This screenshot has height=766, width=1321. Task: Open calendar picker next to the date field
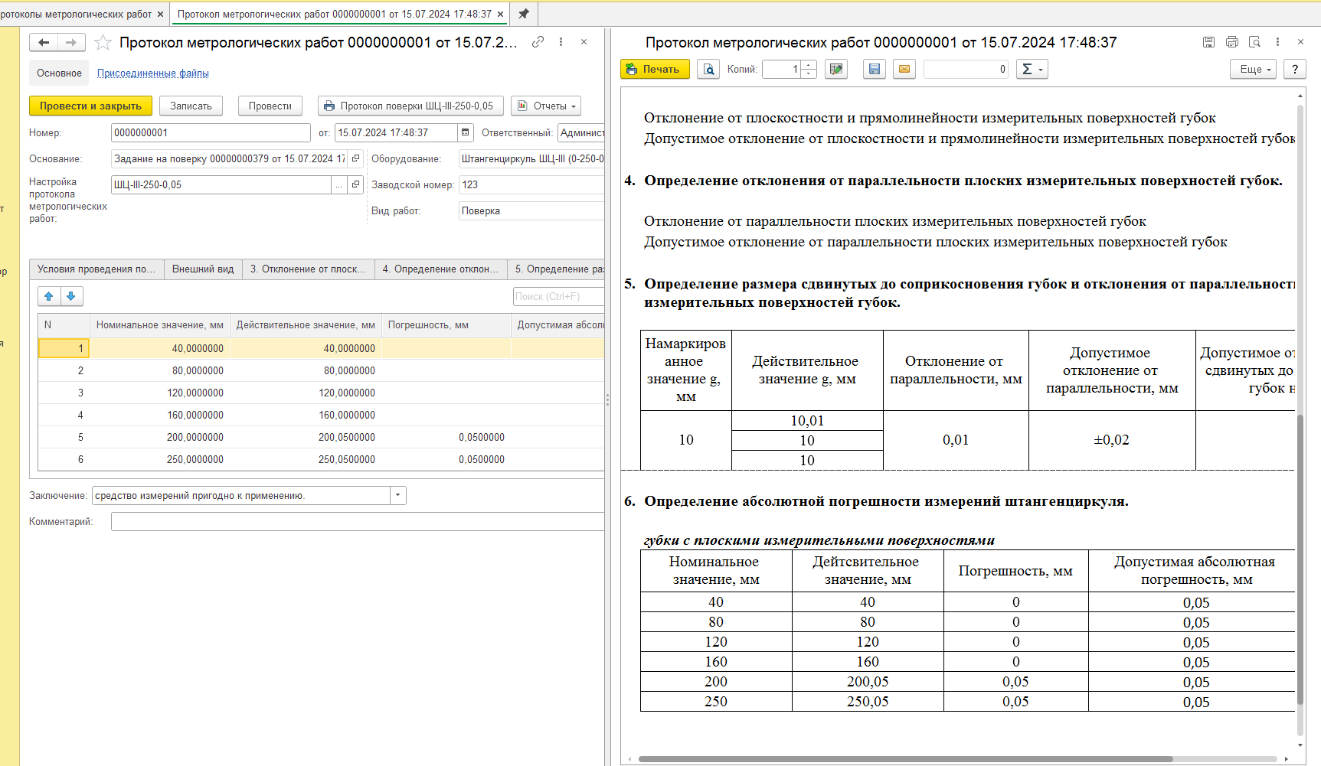pyautogui.click(x=465, y=133)
